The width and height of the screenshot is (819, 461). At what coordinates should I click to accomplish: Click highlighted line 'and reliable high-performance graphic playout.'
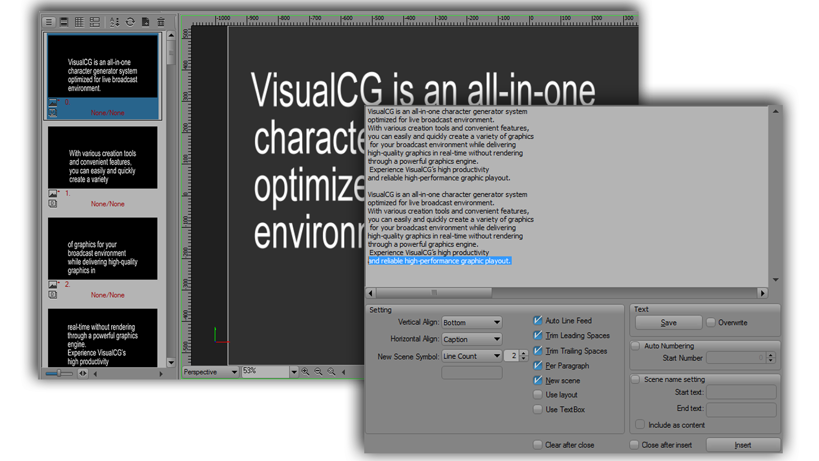click(439, 261)
